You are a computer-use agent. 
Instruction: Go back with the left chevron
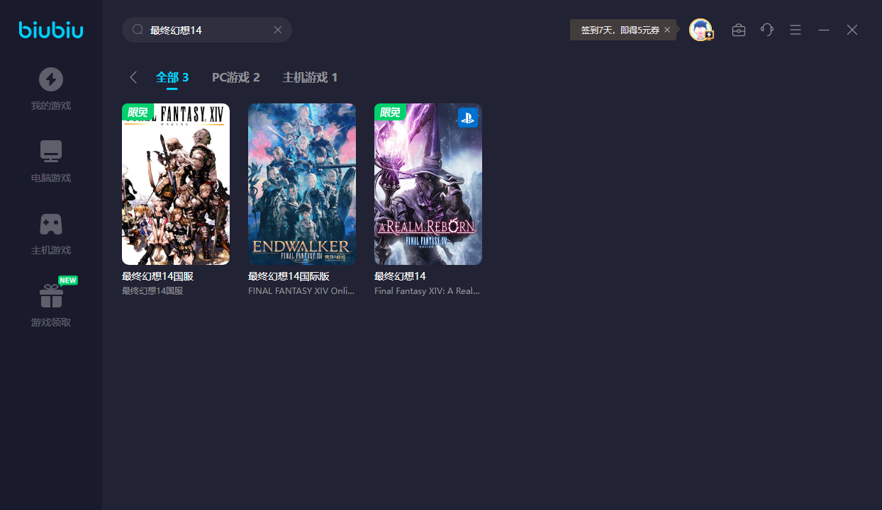pos(133,77)
